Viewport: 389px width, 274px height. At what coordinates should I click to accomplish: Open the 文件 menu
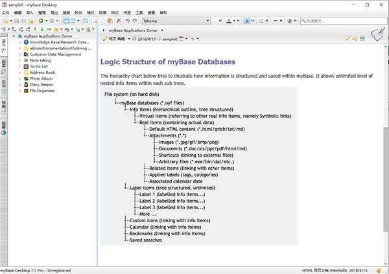[6, 12]
